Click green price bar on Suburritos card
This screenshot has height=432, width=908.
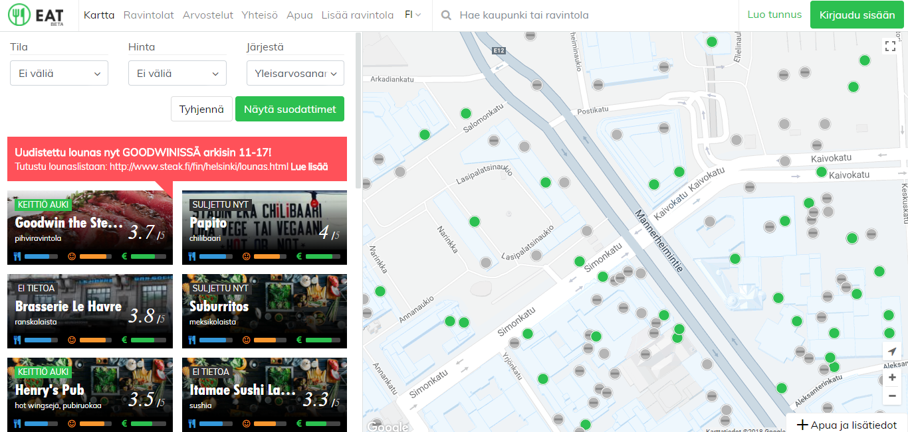coord(322,340)
